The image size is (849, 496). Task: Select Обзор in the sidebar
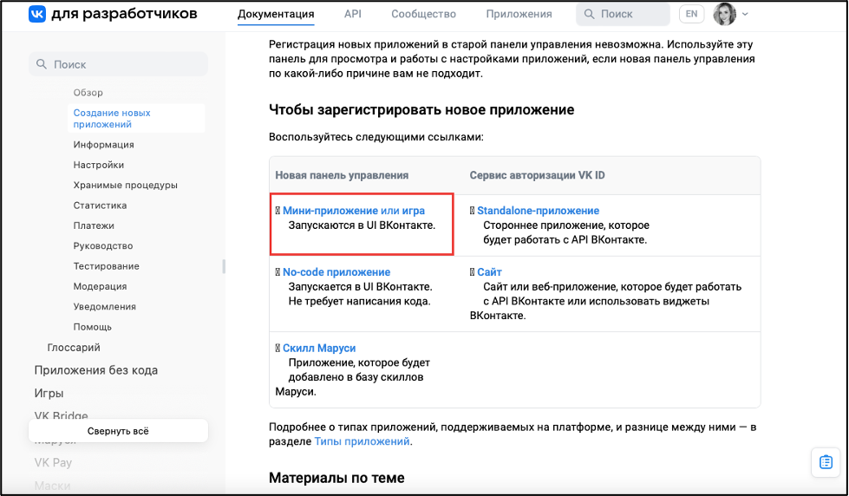pyautogui.click(x=88, y=93)
